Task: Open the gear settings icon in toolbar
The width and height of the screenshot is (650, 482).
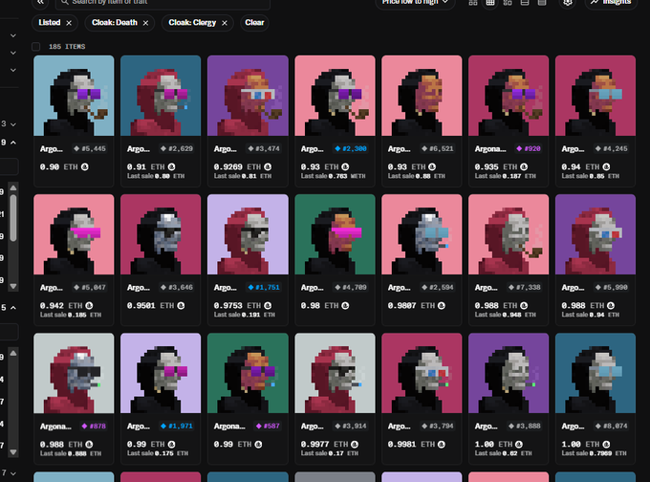Action: 568,3
